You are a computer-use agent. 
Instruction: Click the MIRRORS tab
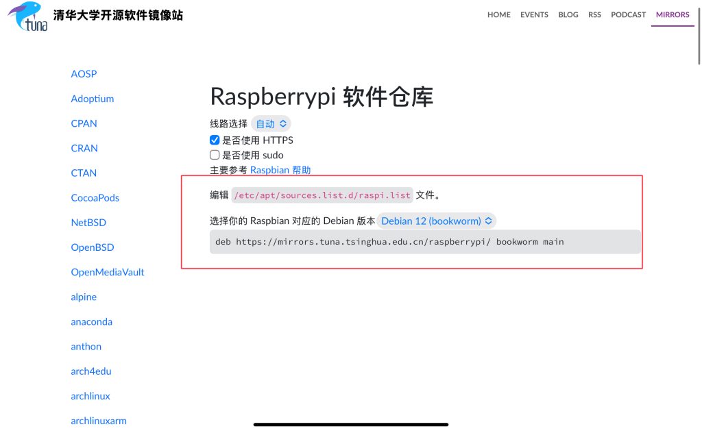tap(672, 14)
